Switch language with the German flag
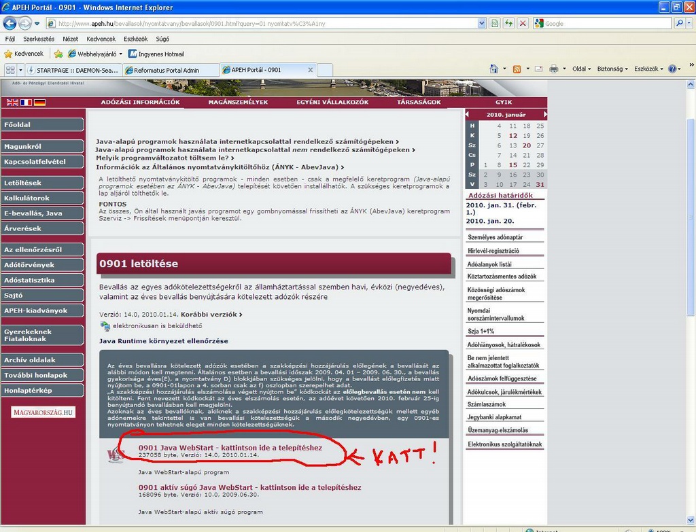The height and width of the screenshot is (532, 696). [40, 103]
